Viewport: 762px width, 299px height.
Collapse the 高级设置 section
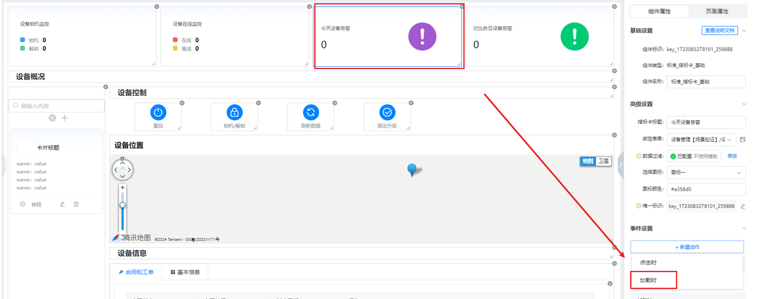744,104
